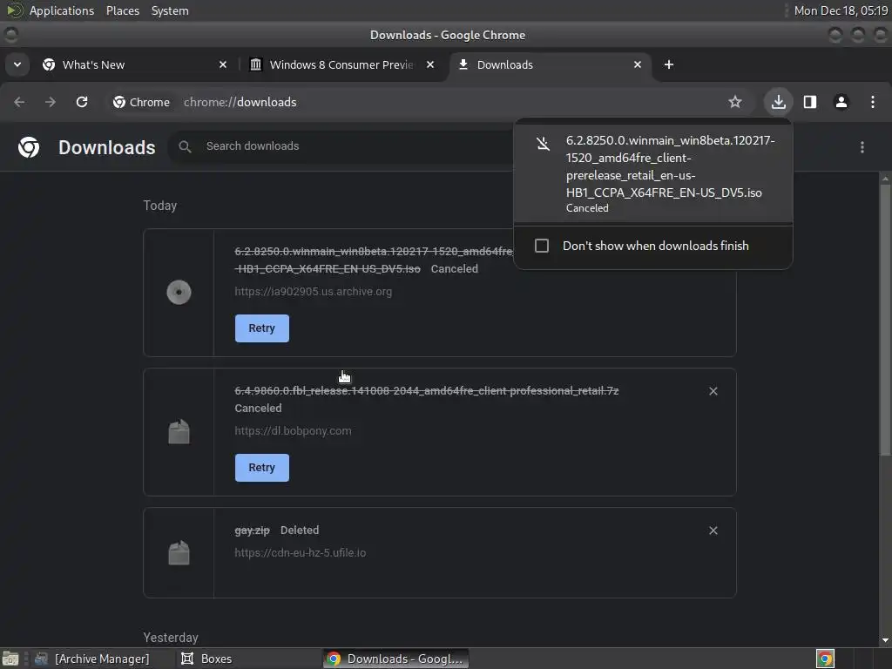Screen dimensions: 892x669
Task: Retry the canceled 7z download
Action: pos(261,468)
